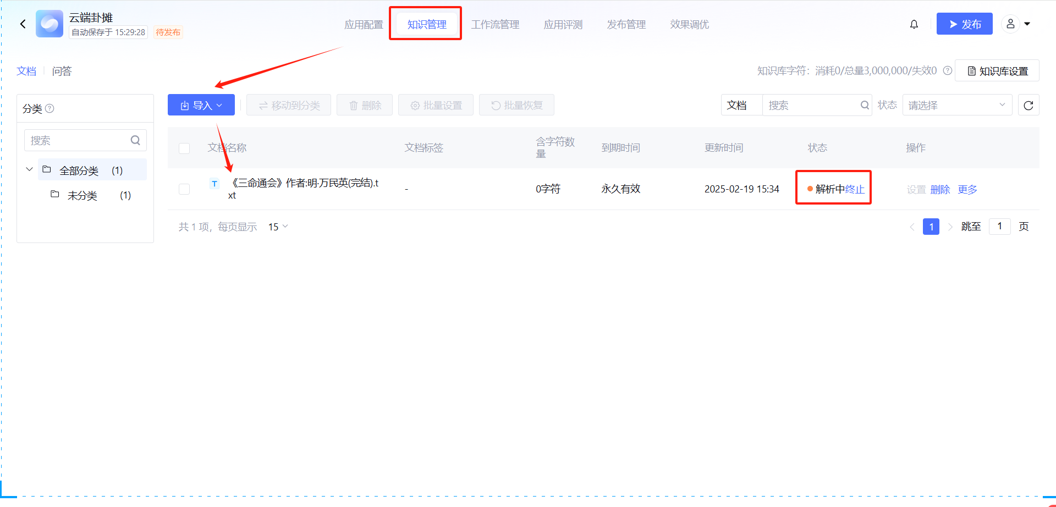Switch to the 问答 sub-tab
This screenshot has width=1056, height=507.
click(62, 71)
